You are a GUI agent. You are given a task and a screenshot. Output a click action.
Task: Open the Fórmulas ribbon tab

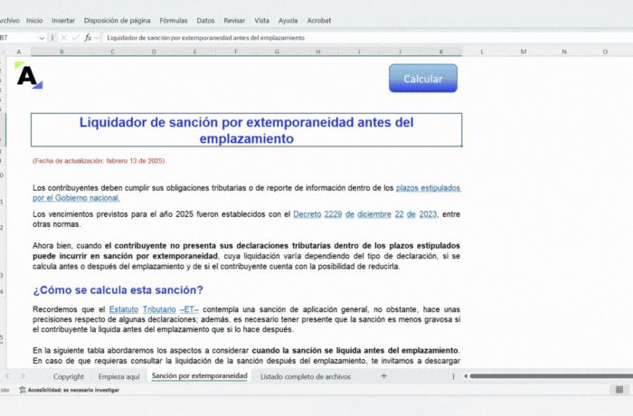pos(174,20)
